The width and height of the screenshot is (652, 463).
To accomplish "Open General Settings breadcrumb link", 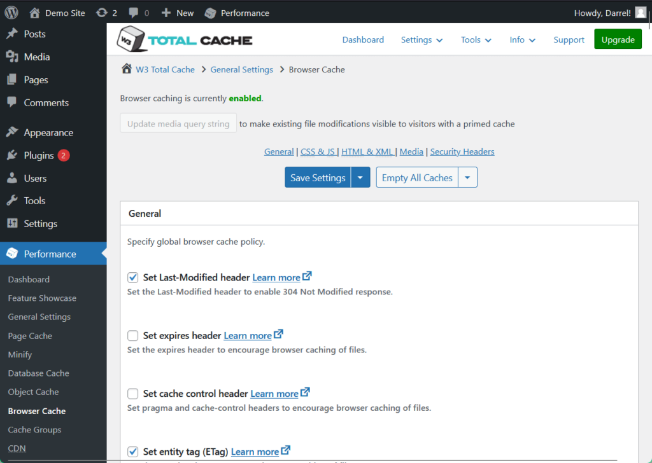I will (x=241, y=69).
